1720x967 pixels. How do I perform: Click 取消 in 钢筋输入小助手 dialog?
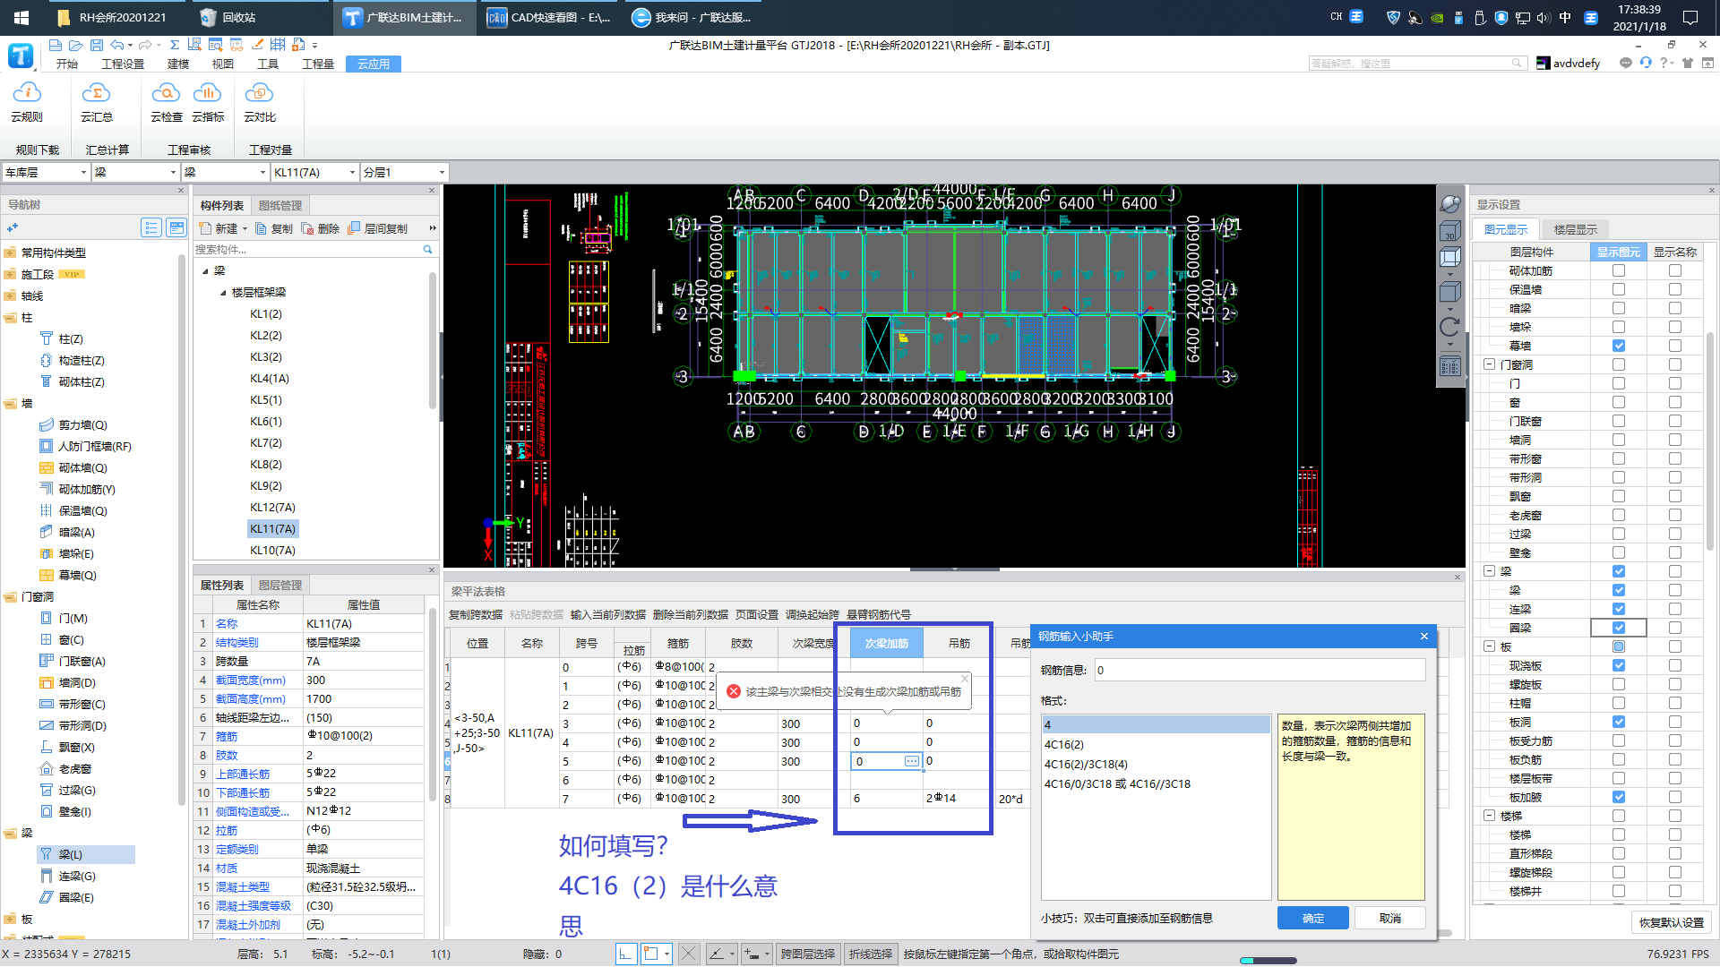point(1389,919)
